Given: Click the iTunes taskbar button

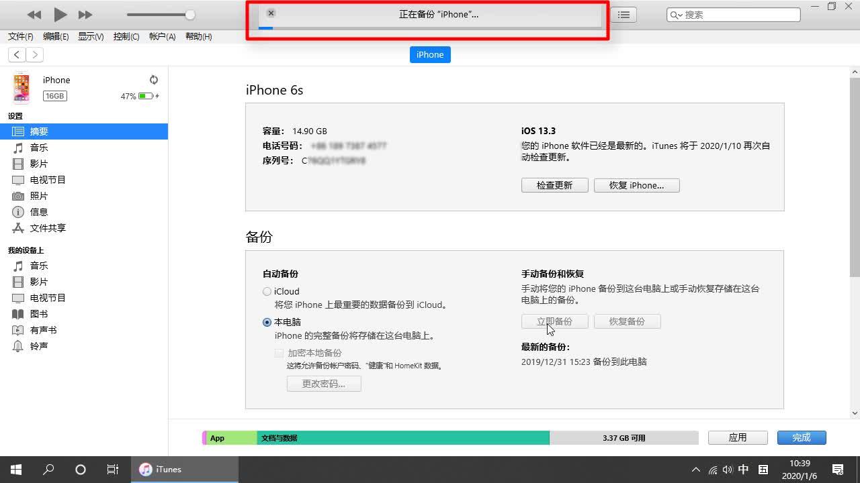Looking at the screenshot, I should [185, 470].
